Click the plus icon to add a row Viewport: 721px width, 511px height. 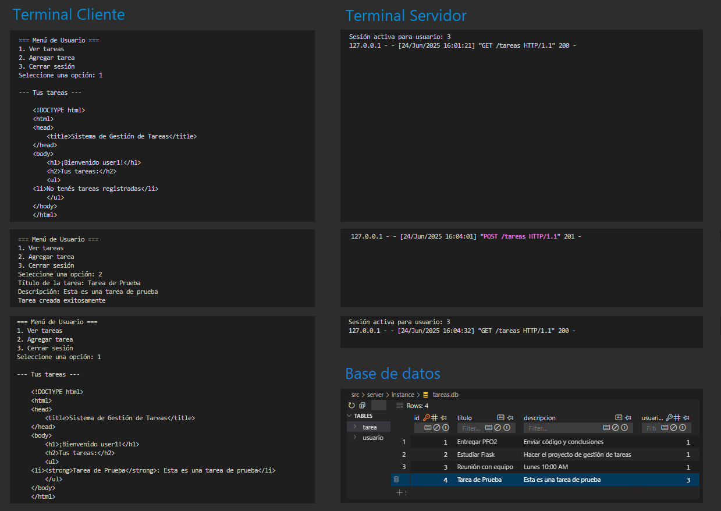coord(399,493)
